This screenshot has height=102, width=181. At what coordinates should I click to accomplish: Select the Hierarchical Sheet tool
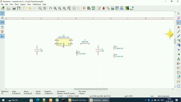(178, 73)
